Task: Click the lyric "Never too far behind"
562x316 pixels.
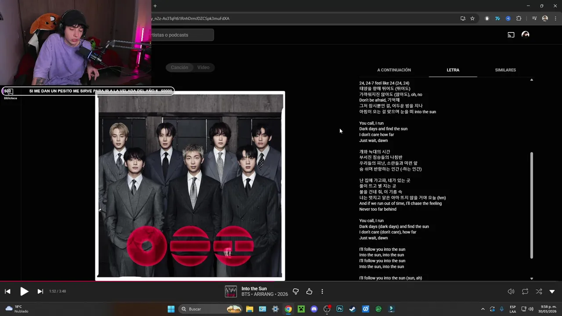Action: (378, 209)
